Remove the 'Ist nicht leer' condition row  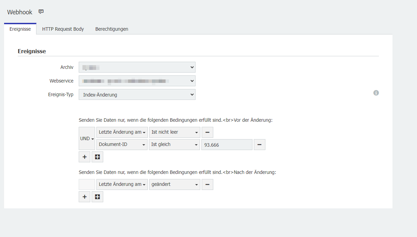click(x=207, y=132)
